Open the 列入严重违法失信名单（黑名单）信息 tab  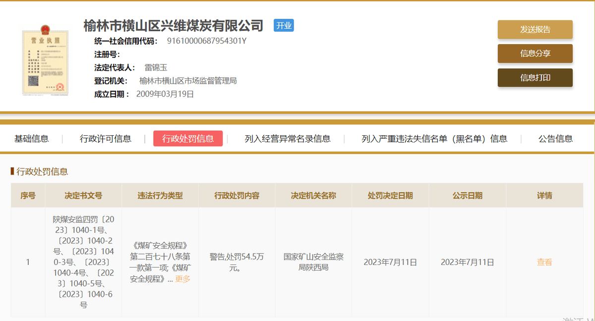coord(434,139)
